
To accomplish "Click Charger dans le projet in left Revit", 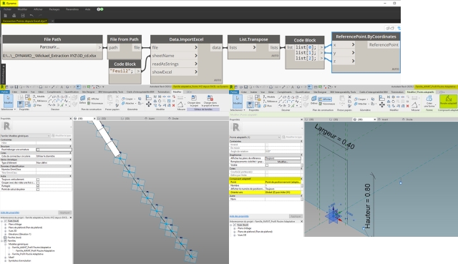I will [x=194, y=100].
